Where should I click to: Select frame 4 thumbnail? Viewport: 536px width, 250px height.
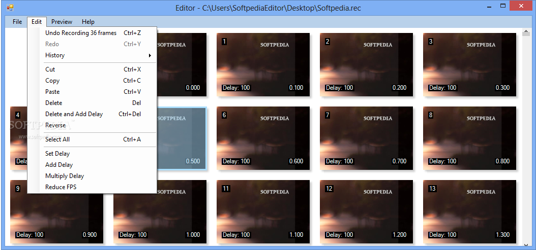(x=18, y=138)
